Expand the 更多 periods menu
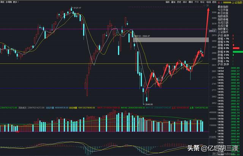The width and height of the screenshot is (243, 156). (x=16, y=2)
